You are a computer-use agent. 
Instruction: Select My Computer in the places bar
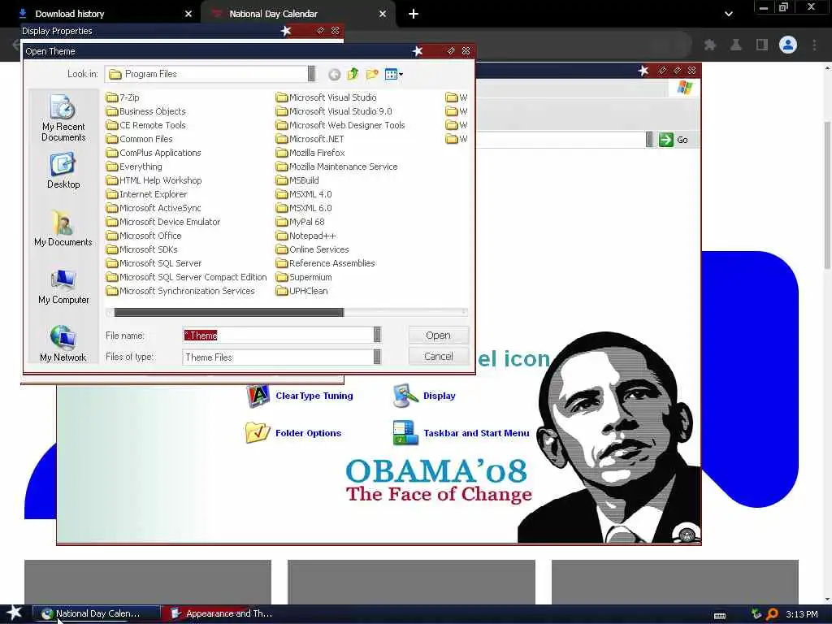tap(63, 286)
